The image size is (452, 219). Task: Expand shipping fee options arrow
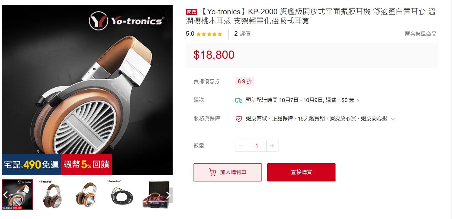(x=358, y=101)
